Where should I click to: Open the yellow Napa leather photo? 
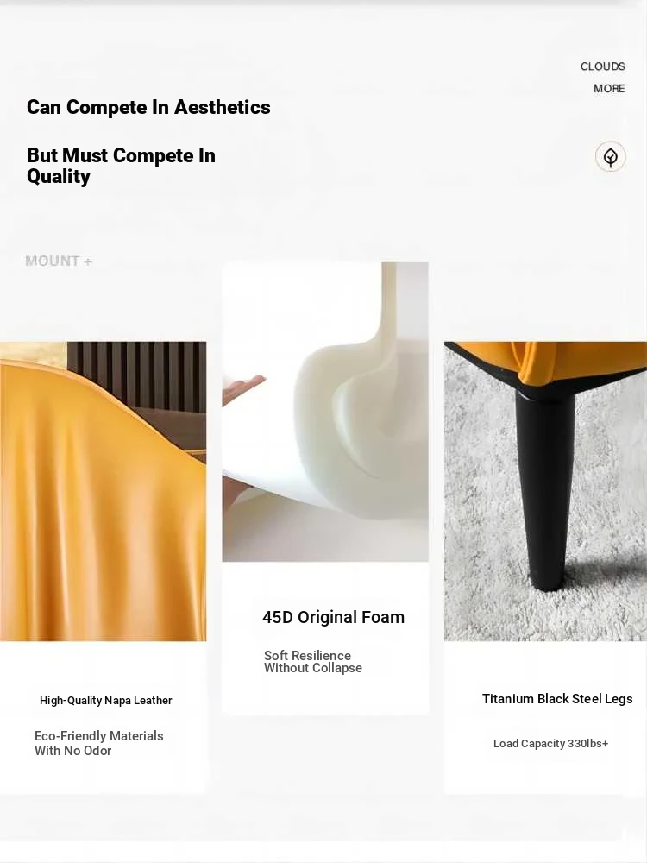[x=103, y=491]
